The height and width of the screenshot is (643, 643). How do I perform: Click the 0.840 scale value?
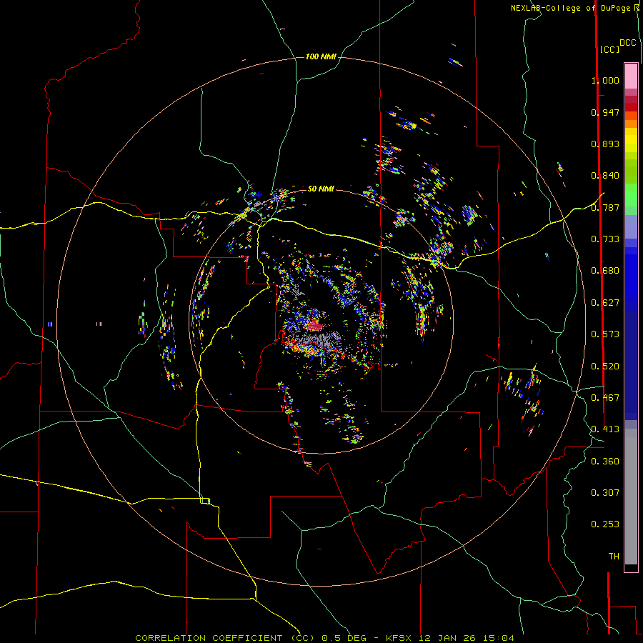click(605, 176)
